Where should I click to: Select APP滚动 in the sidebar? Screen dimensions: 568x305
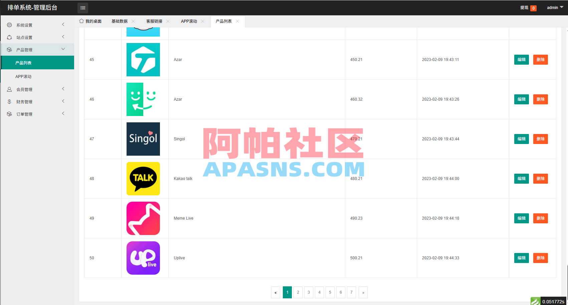click(38, 77)
